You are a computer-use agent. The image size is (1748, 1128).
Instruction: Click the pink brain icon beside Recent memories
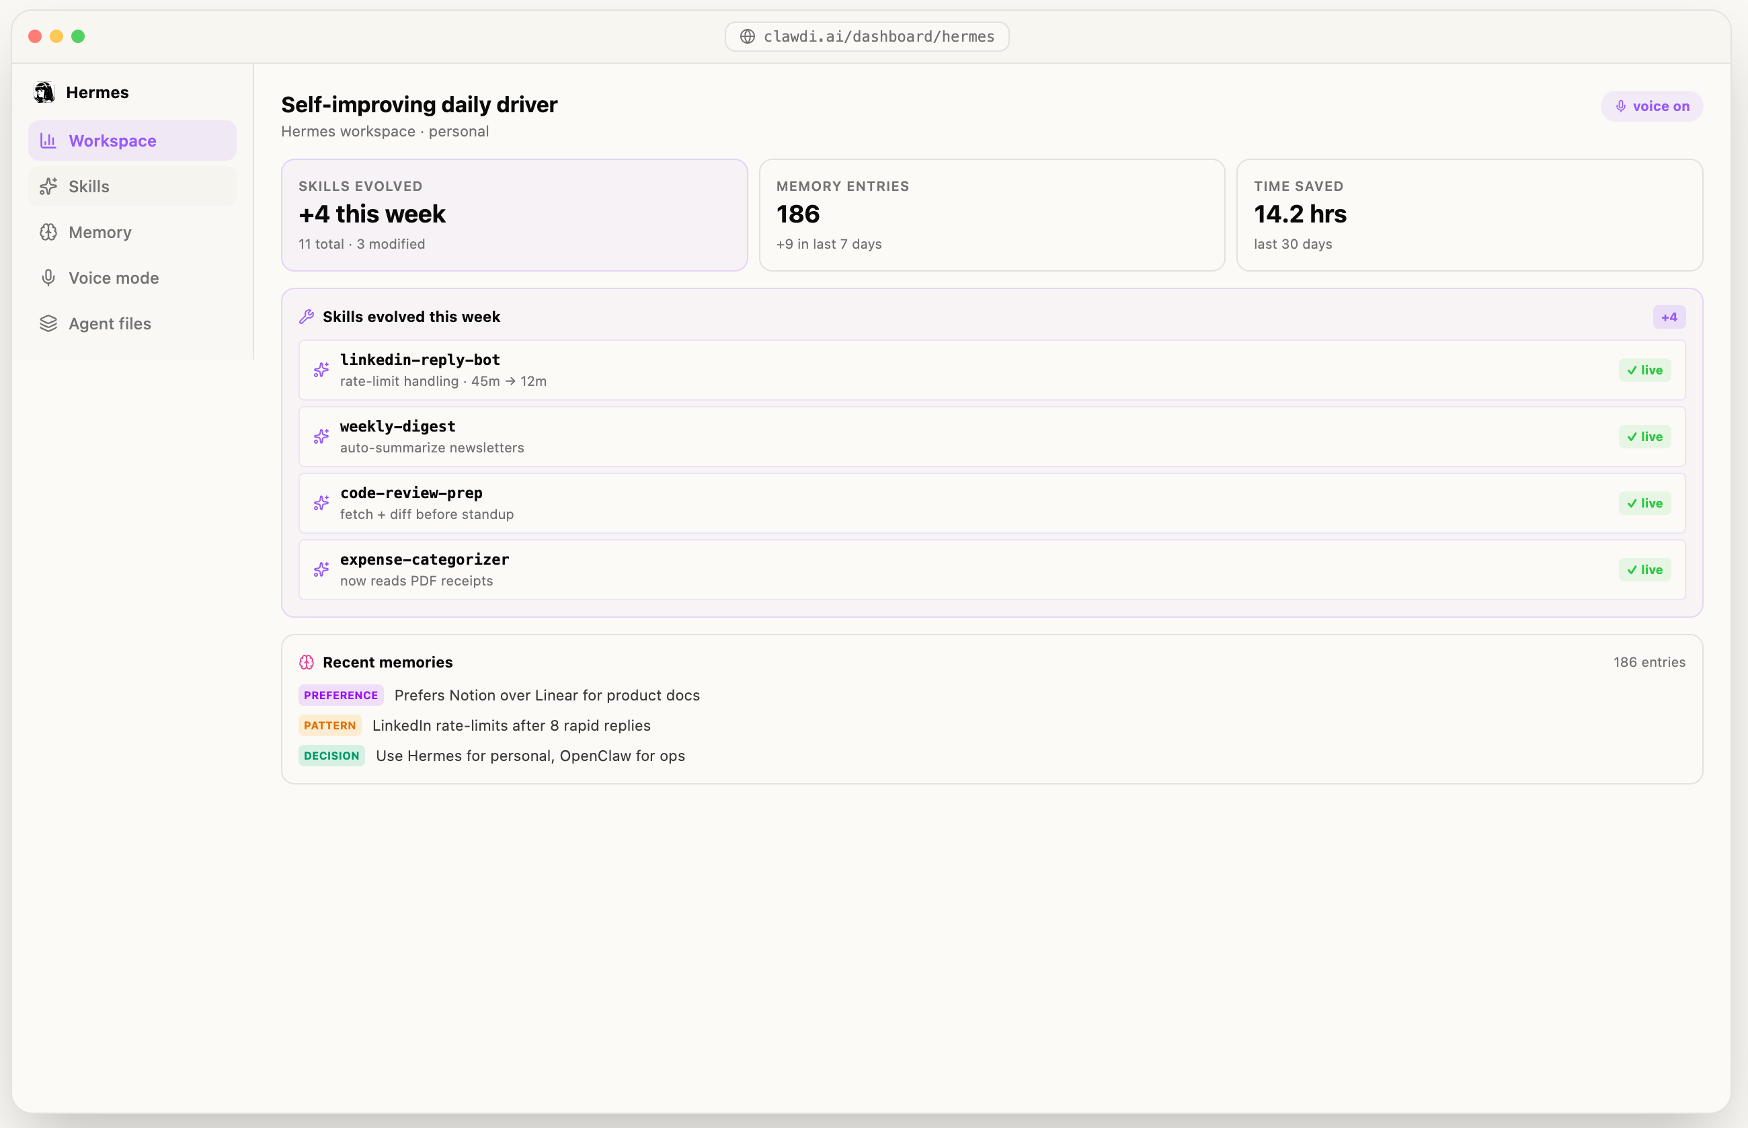(307, 662)
